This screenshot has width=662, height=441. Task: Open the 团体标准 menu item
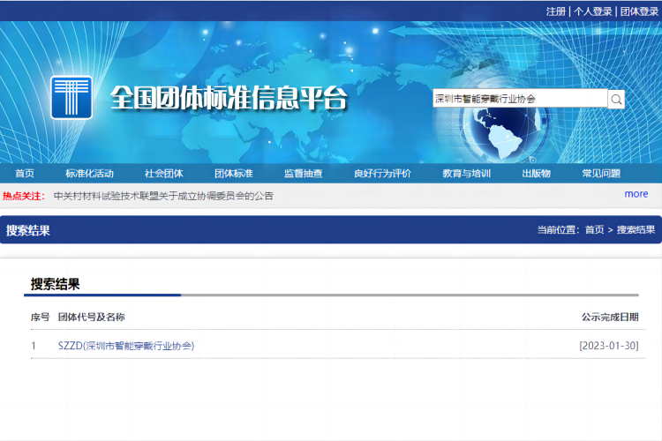tap(233, 174)
